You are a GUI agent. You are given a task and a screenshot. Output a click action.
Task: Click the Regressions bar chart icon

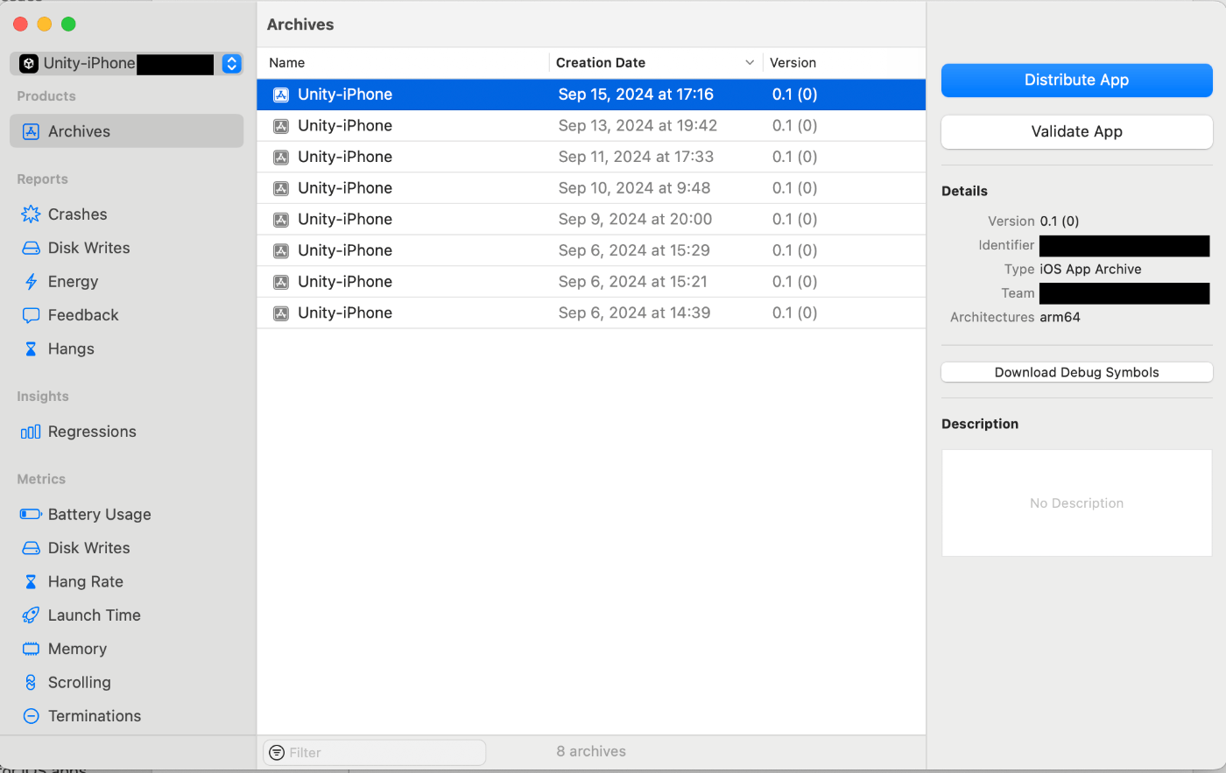[x=31, y=432]
